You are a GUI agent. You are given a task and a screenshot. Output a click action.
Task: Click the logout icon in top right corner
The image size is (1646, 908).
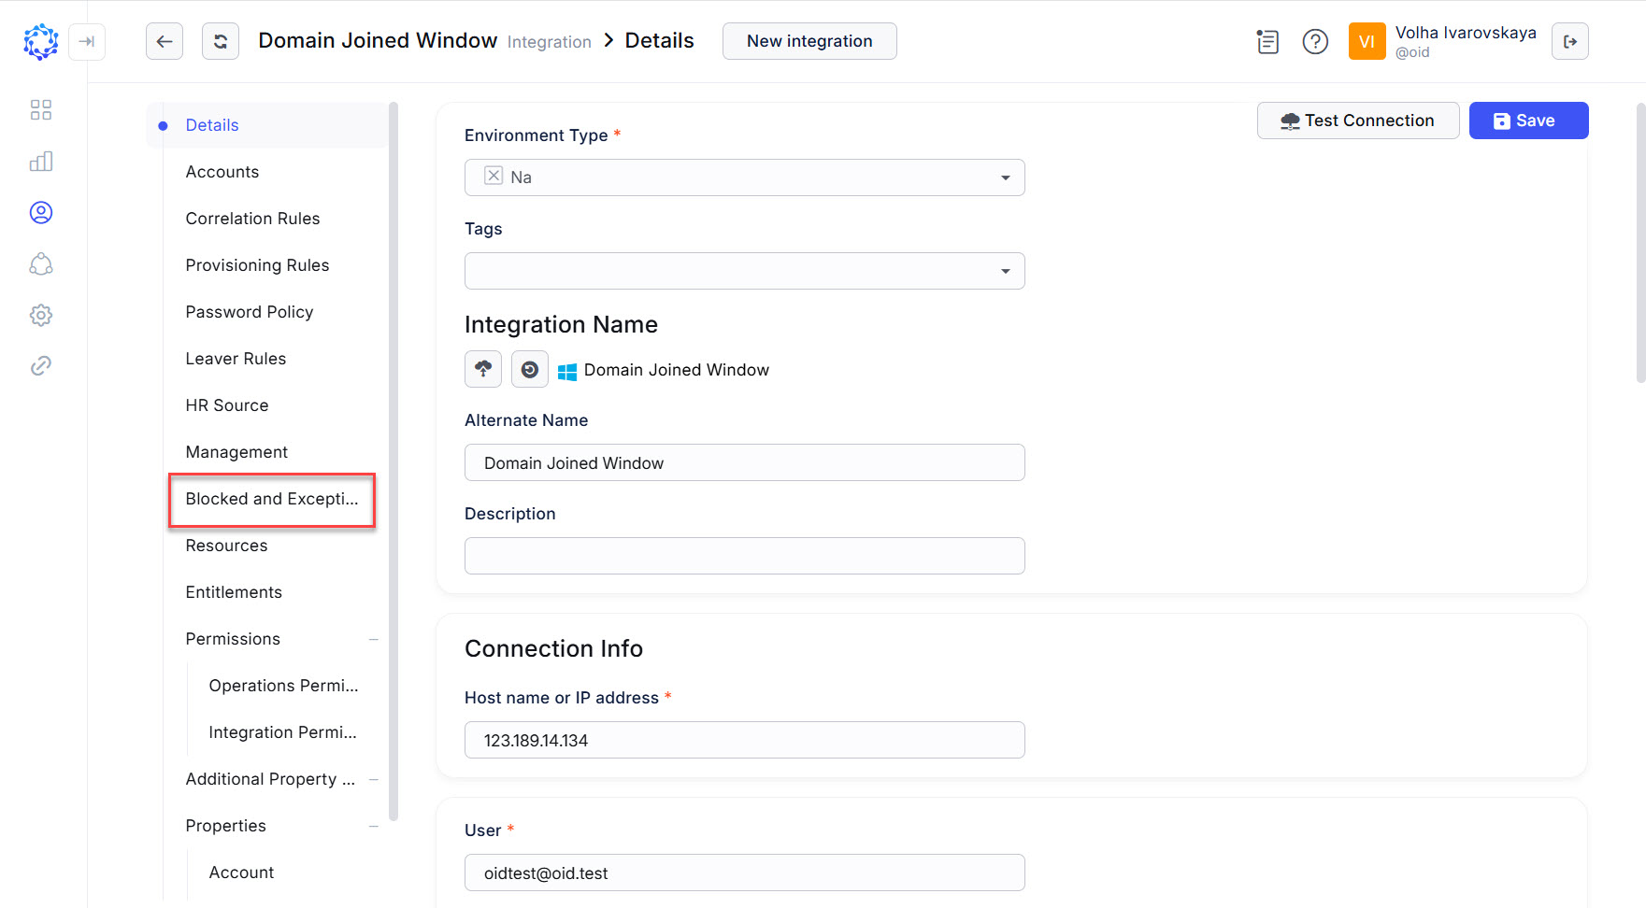(x=1570, y=41)
